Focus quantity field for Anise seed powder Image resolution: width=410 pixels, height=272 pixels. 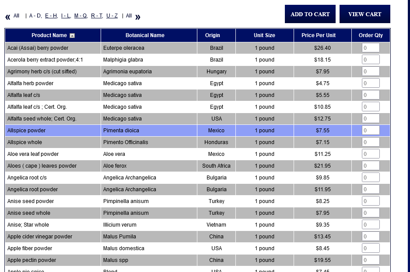coord(371,201)
